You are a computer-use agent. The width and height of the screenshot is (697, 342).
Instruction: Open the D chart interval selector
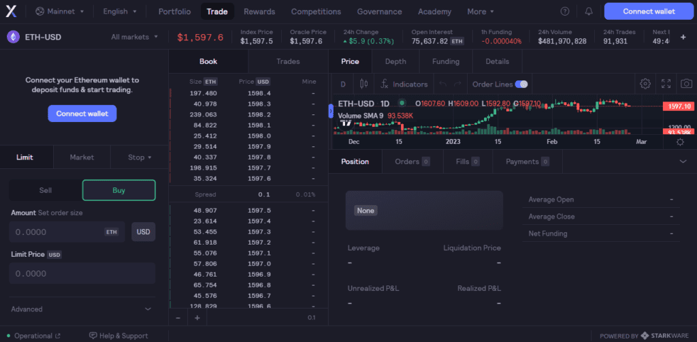coord(343,84)
